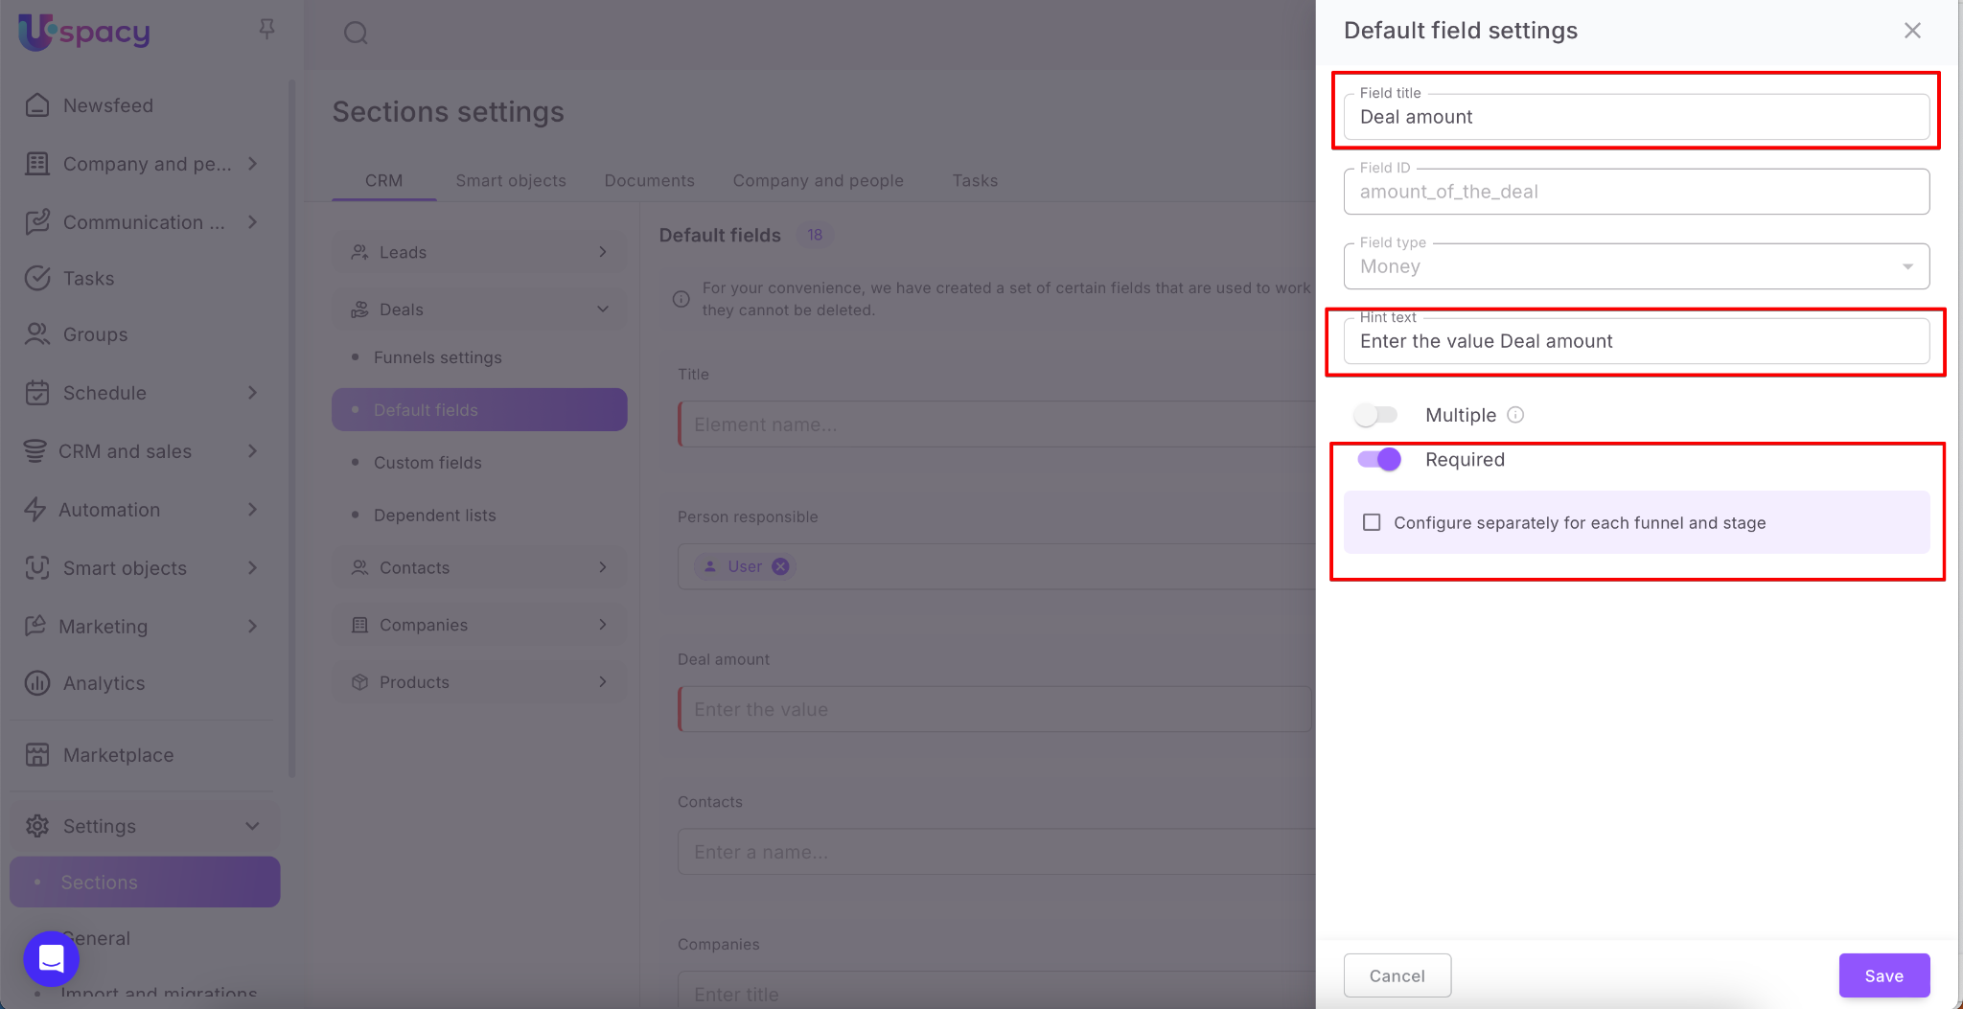Remove User tag with x icon
The height and width of the screenshot is (1009, 1963).
[781, 566]
